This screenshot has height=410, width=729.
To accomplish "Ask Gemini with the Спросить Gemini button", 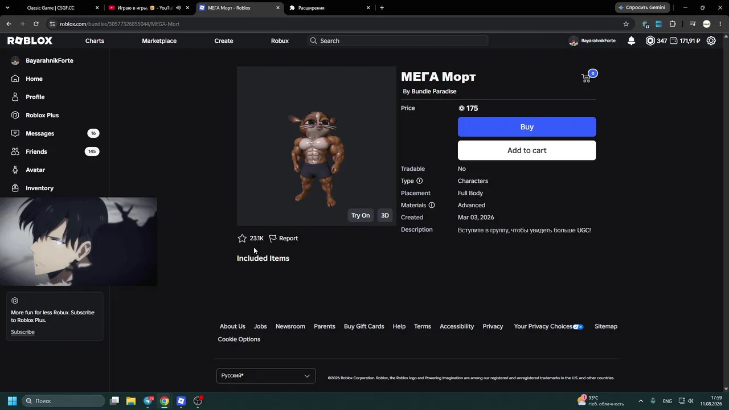I will click(x=642, y=8).
